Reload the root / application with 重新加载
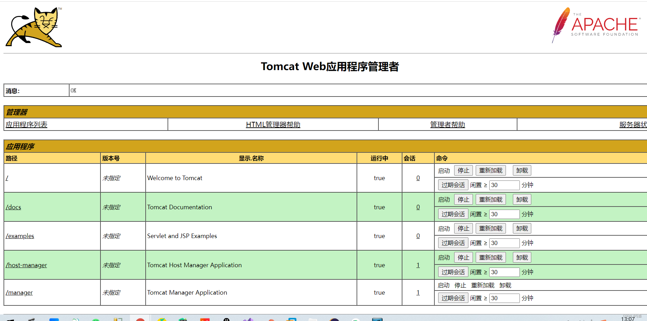The image size is (647, 321). 491,170
